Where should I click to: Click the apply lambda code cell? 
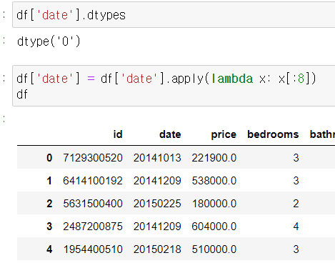(x=174, y=86)
